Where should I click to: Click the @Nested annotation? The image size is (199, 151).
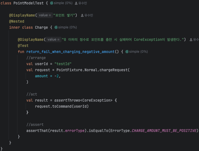[17, 21]
